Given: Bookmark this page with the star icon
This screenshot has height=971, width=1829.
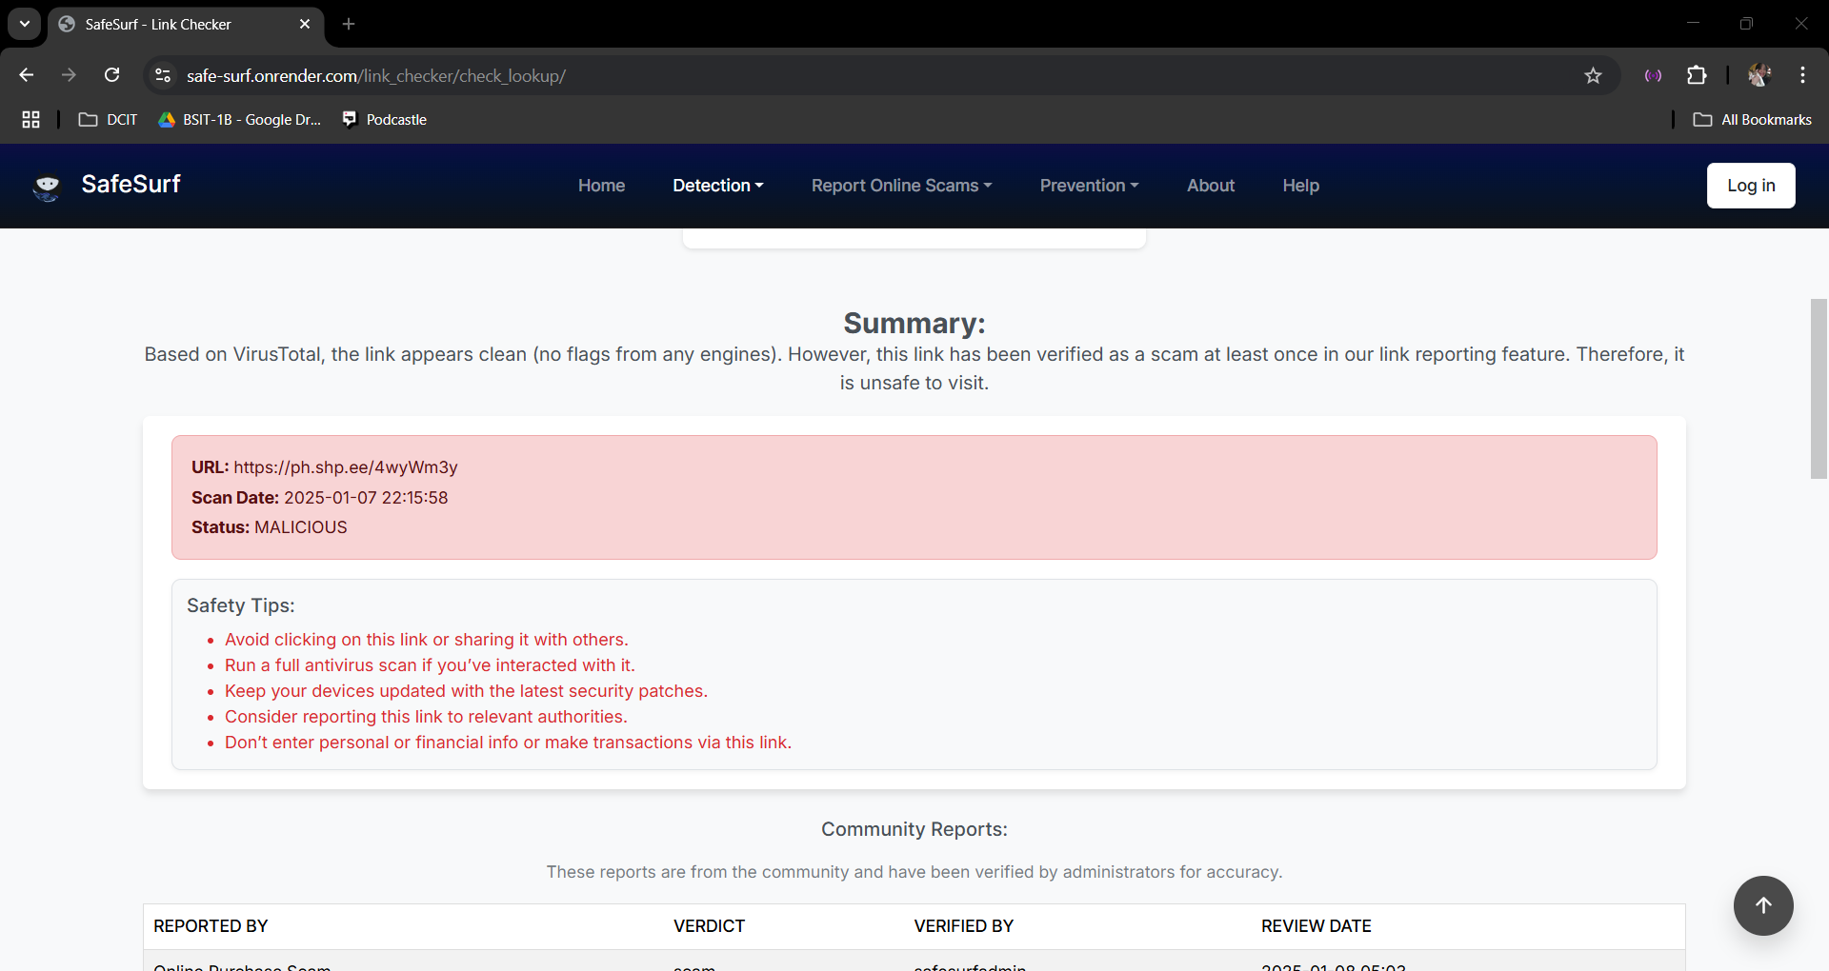Looking at the screenshot, I should click(1593, 75).
